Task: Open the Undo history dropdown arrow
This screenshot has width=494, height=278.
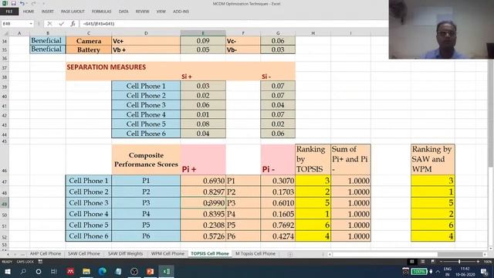Action: [26, 3]
